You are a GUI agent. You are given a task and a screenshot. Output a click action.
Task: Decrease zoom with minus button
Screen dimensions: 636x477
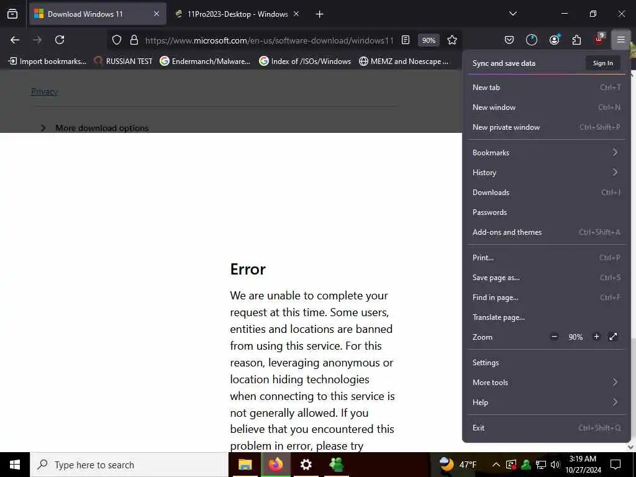click(554, 337)
